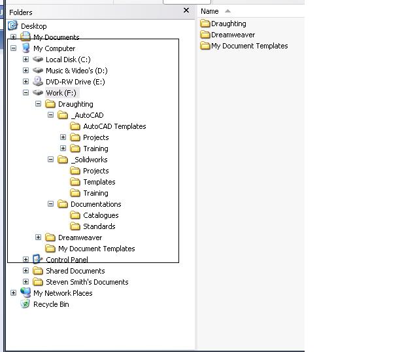Expand Steven Smith's Documents node
This screenshot has height=352, width=404.
click(25, 282)
